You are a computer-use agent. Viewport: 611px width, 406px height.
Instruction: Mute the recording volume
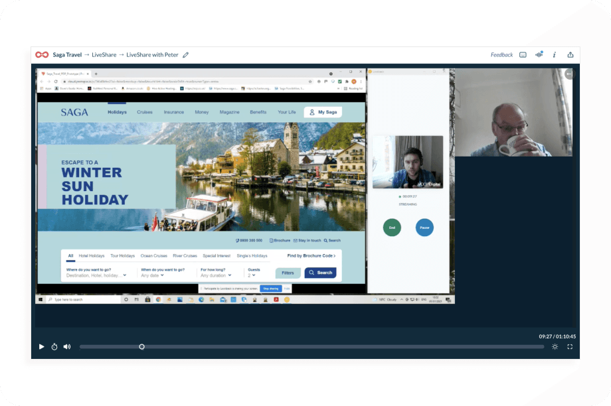(67, 346)
